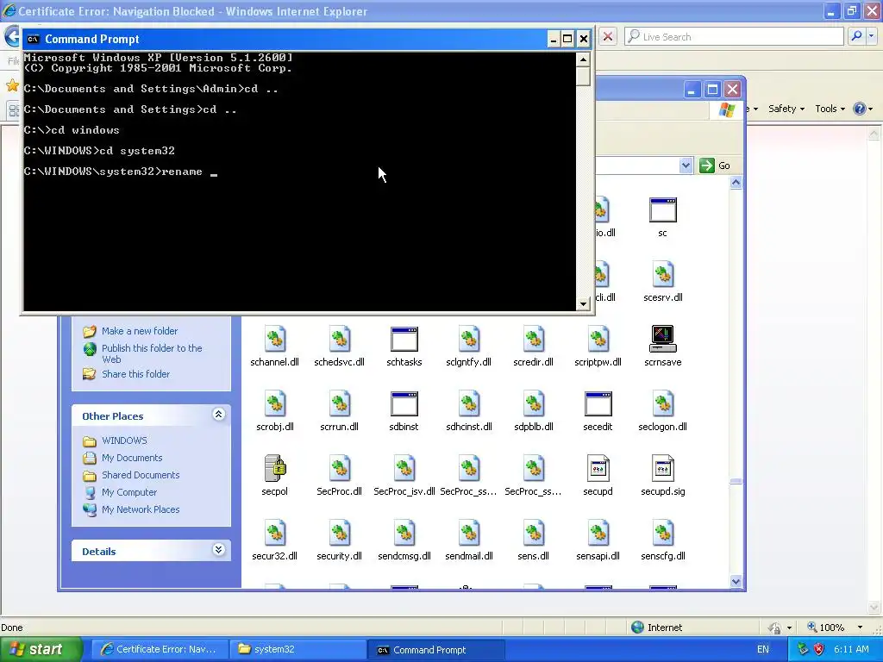Click Share this folder link
Image resolution: width=883 pixels, height=662 pixels.
135,374
